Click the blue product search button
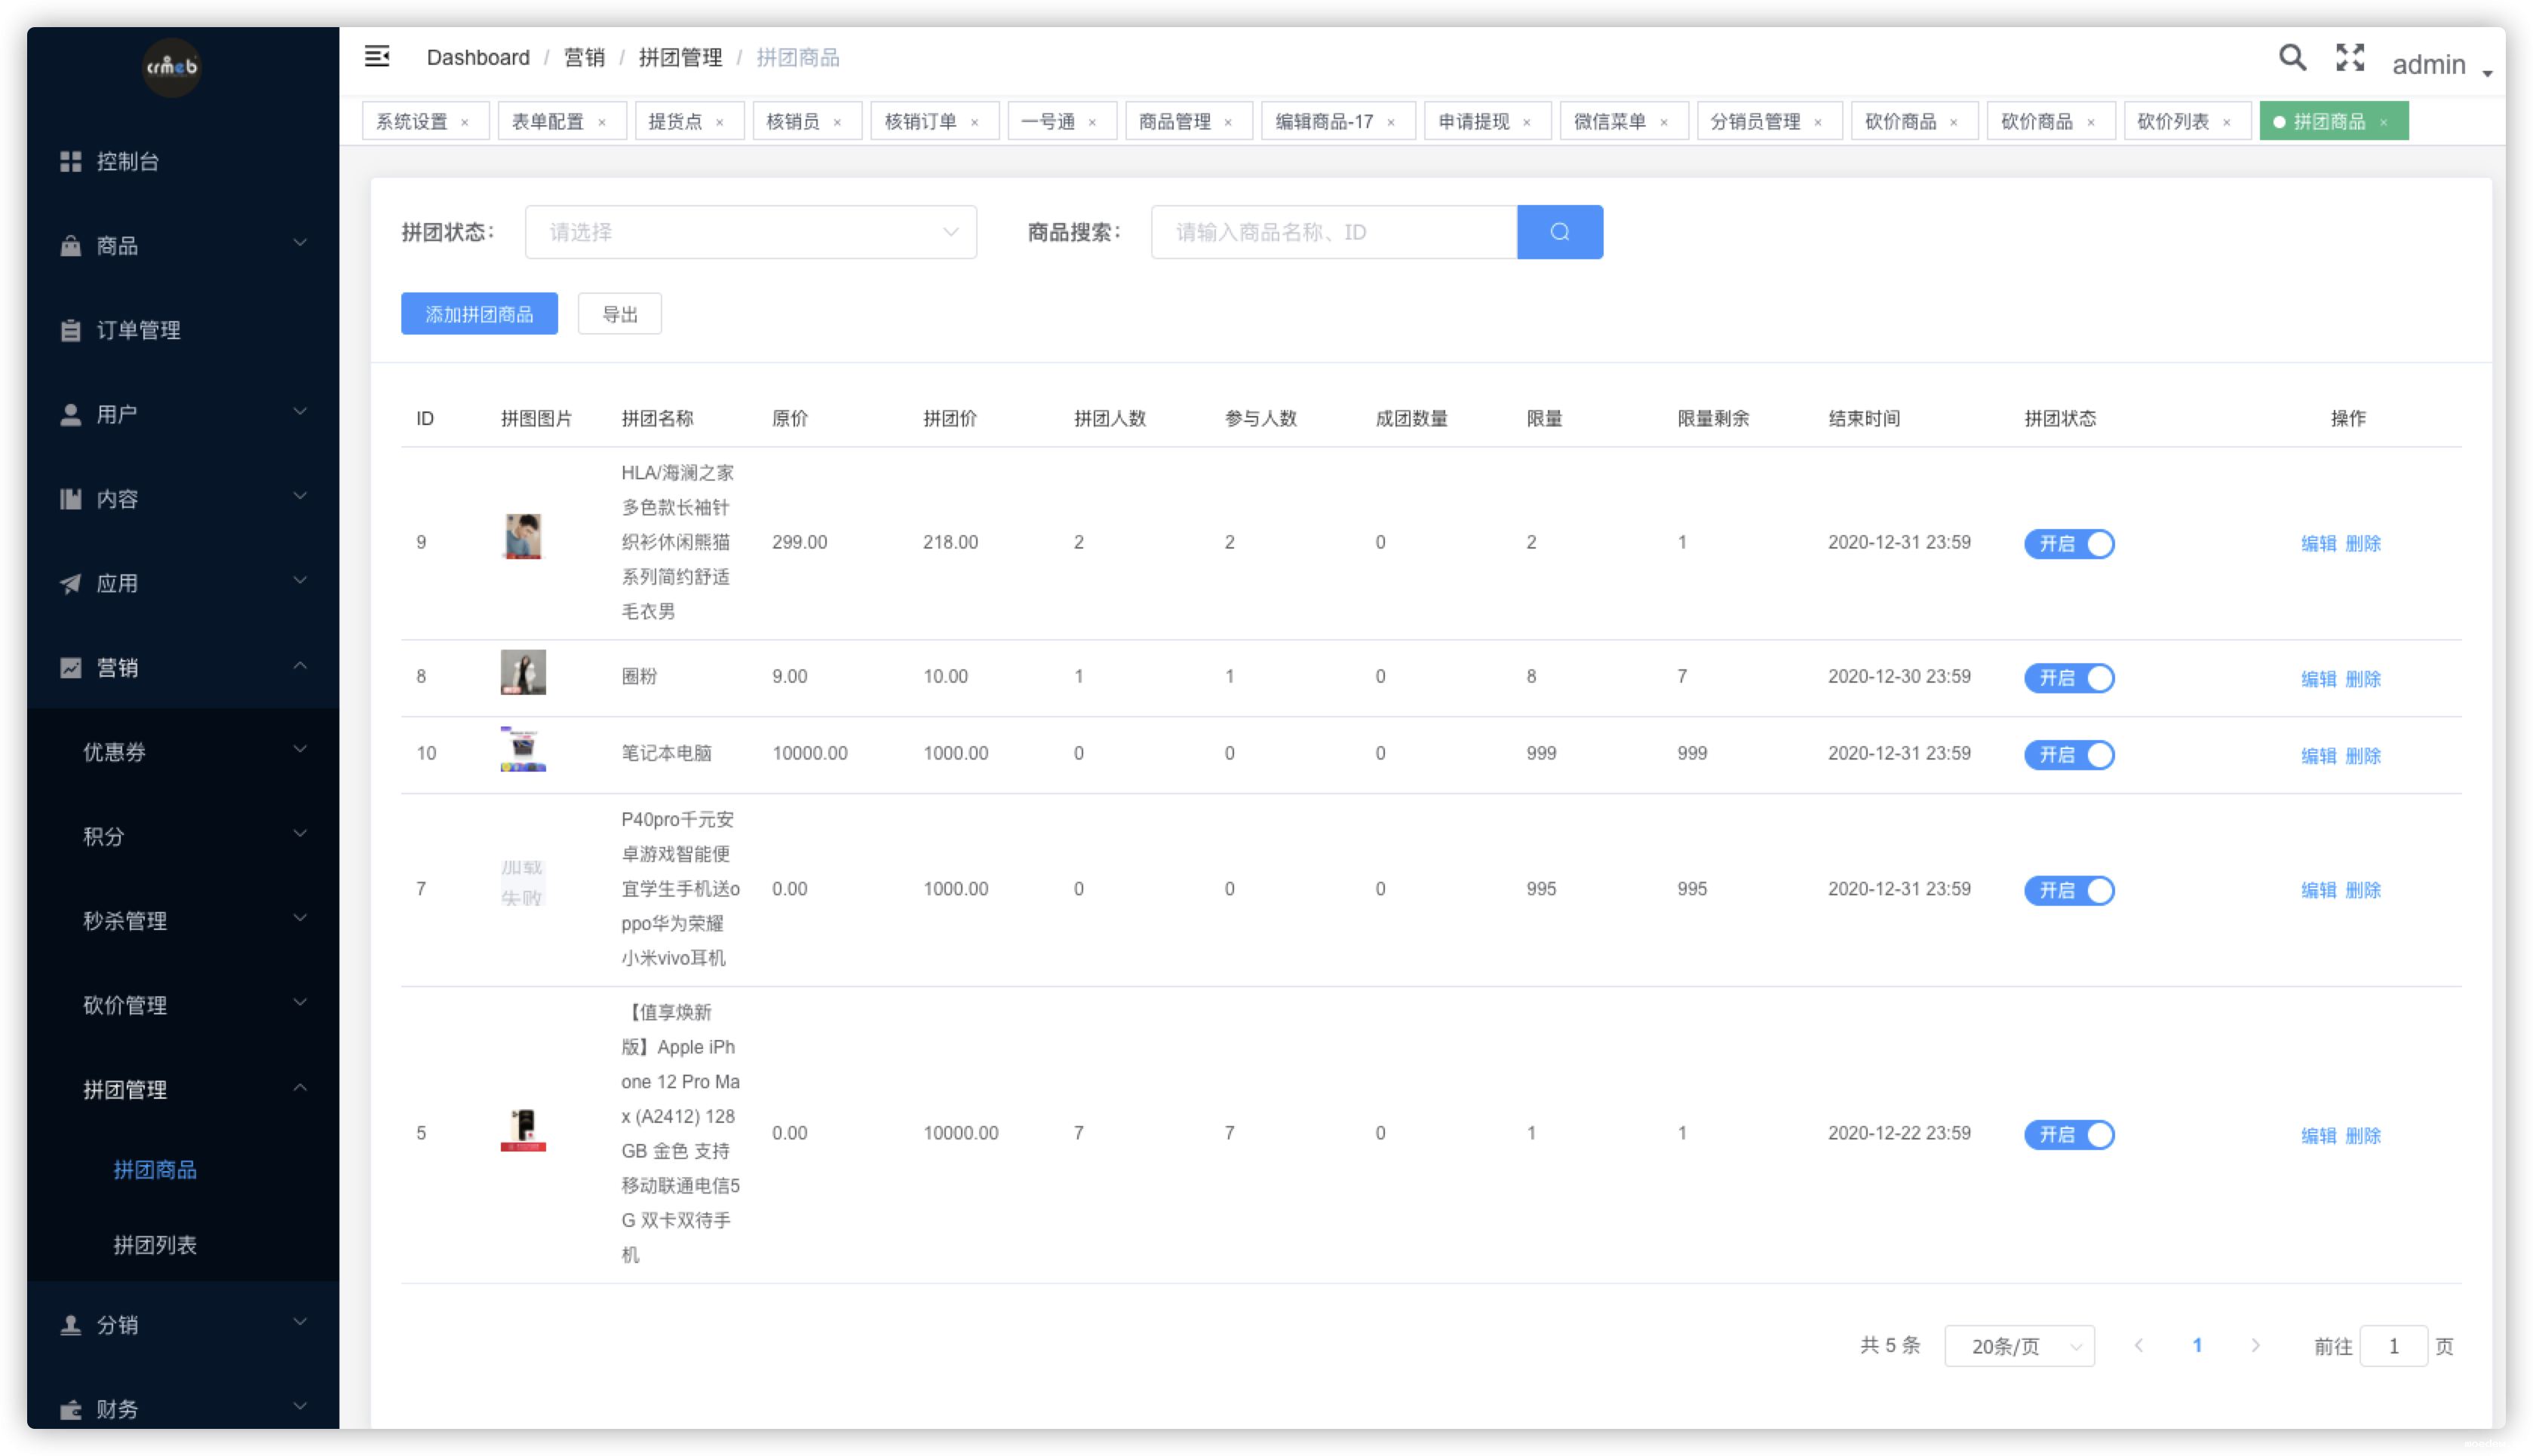 point(1558,232)
